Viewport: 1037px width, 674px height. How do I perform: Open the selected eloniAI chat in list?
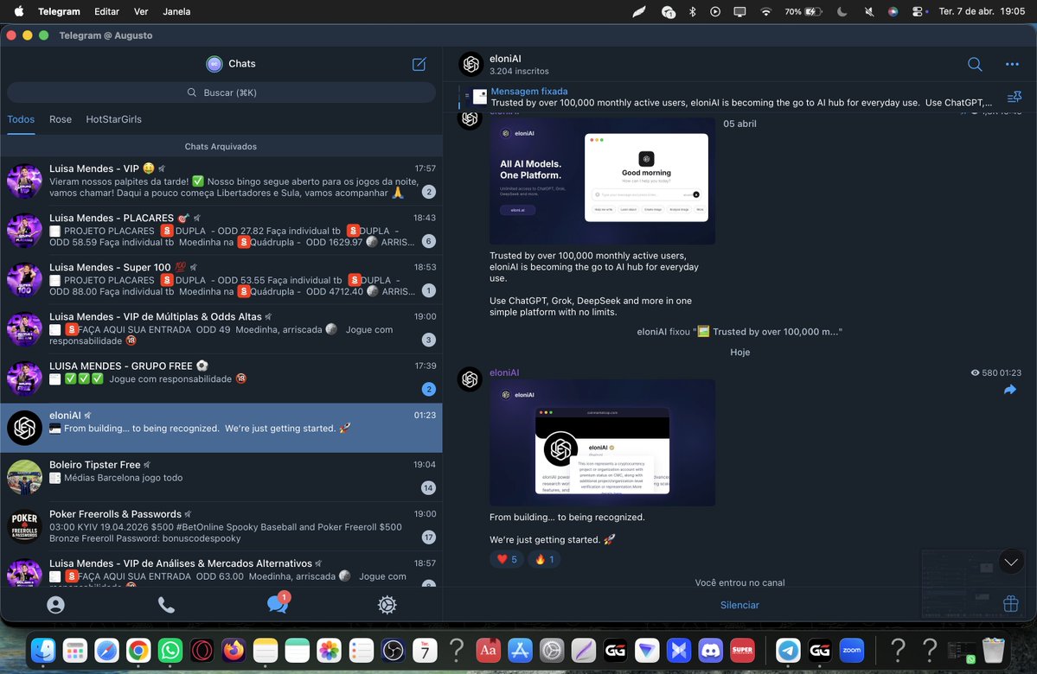tap(221, 428)
